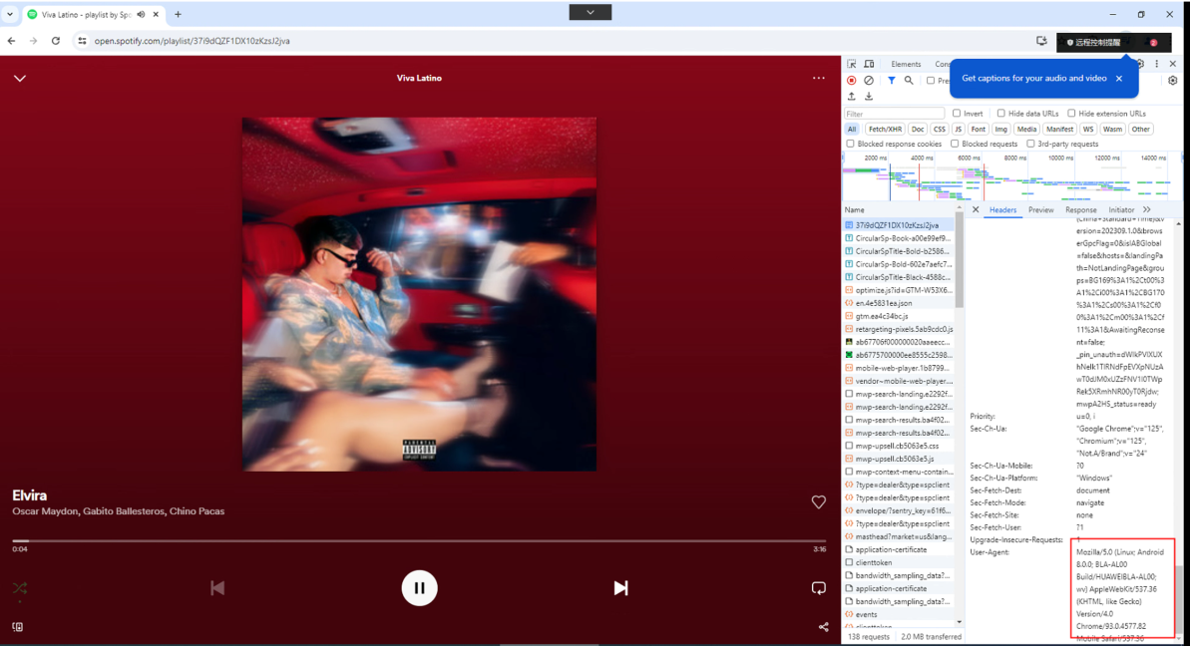Check Blocked response cookies
The height and width of the screenshot is (646, 1190).
pos(850,144)
